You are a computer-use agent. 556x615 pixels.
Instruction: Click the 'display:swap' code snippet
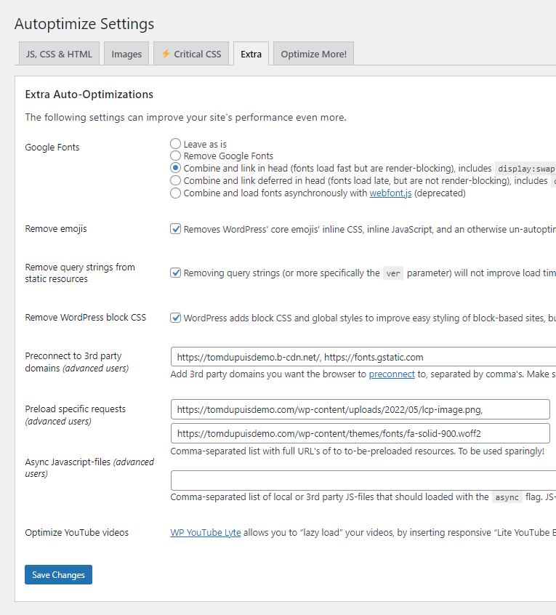coord(525,169)
